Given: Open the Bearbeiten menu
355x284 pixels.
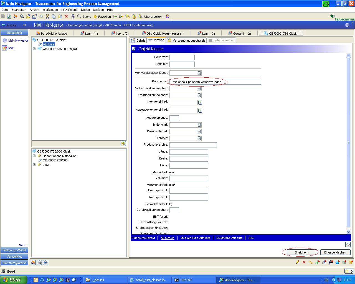Looking at the screenshot, I should pos(19,10).
